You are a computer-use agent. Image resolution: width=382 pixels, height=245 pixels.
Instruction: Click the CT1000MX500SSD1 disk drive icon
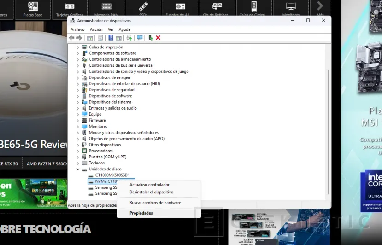point(91,175)
